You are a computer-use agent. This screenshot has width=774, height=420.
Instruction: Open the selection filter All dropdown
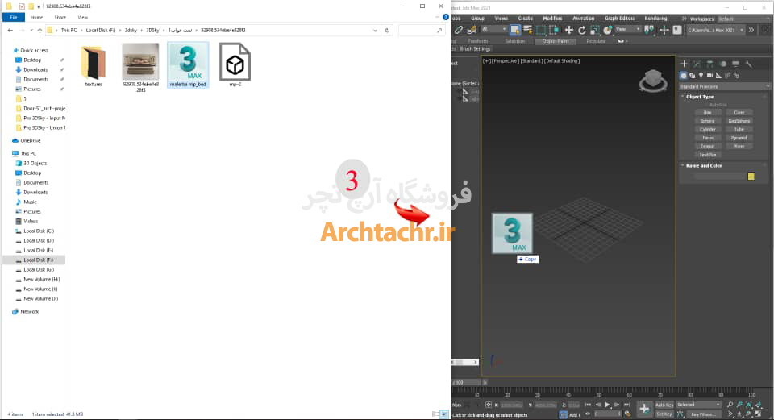[x=493, y=29]
